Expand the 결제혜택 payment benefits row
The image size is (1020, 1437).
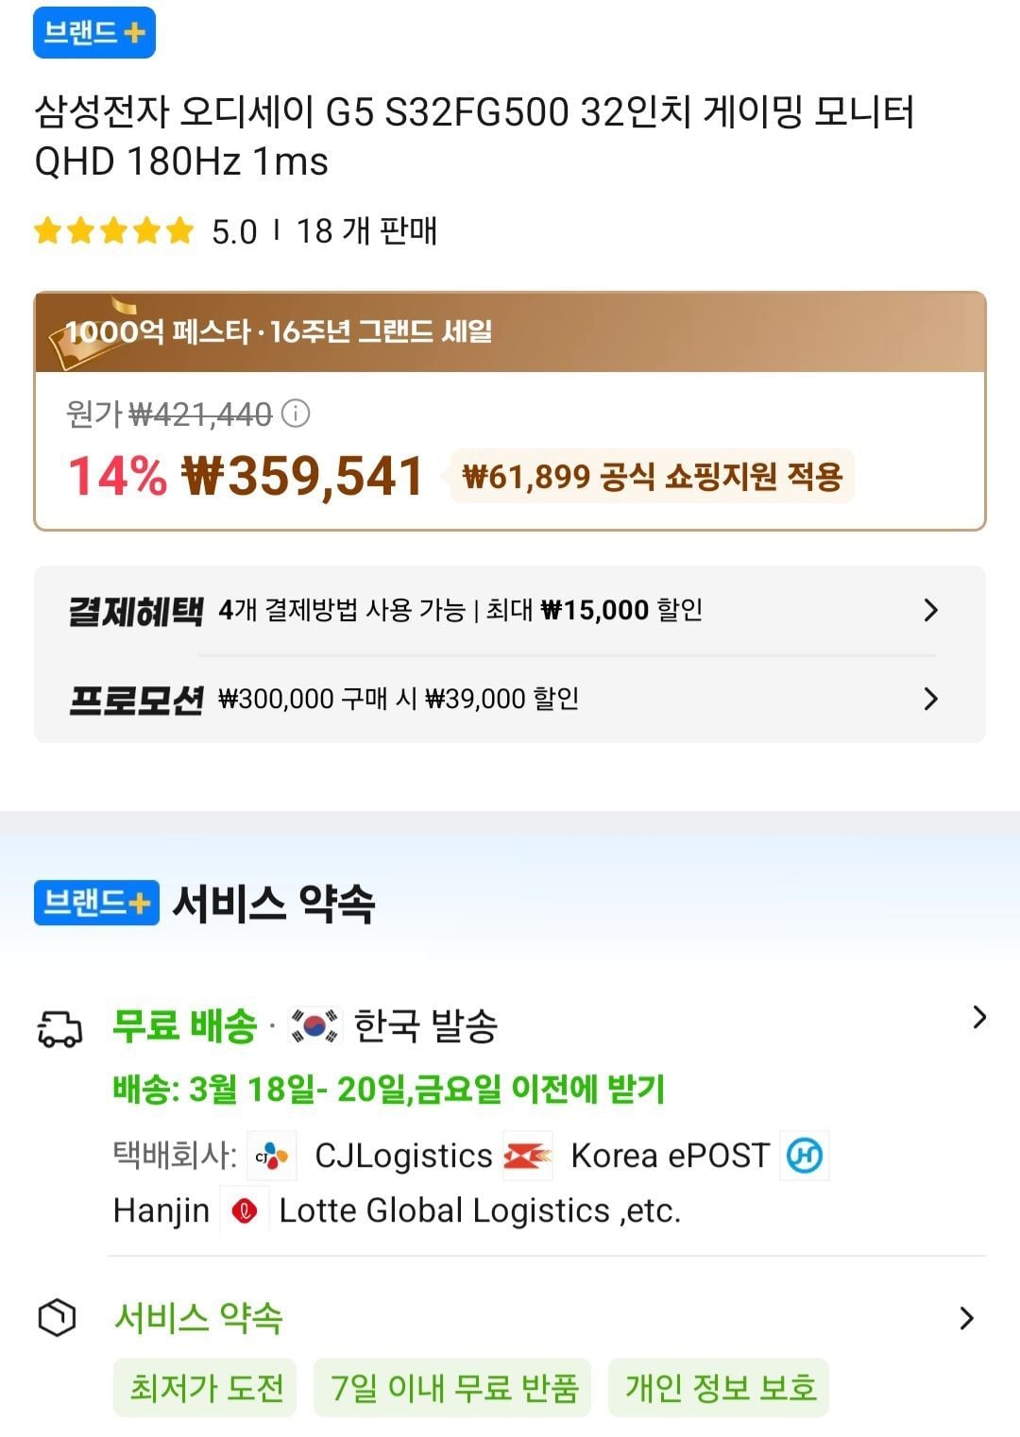(930, 610)
